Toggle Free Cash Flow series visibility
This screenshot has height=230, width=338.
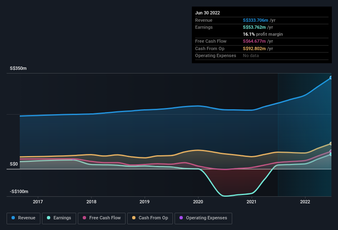(x=102, y=218)
